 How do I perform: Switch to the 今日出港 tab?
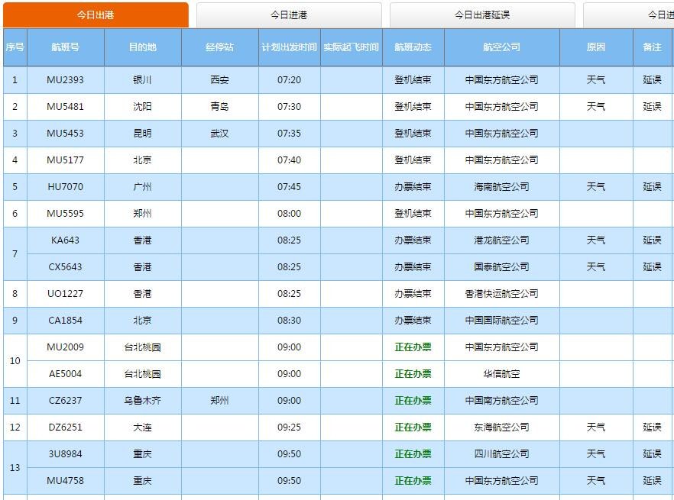pos(96,15)
